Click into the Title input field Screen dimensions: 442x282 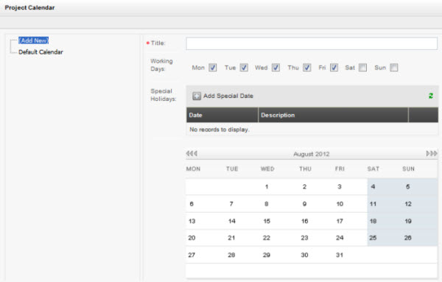[312, 43]
